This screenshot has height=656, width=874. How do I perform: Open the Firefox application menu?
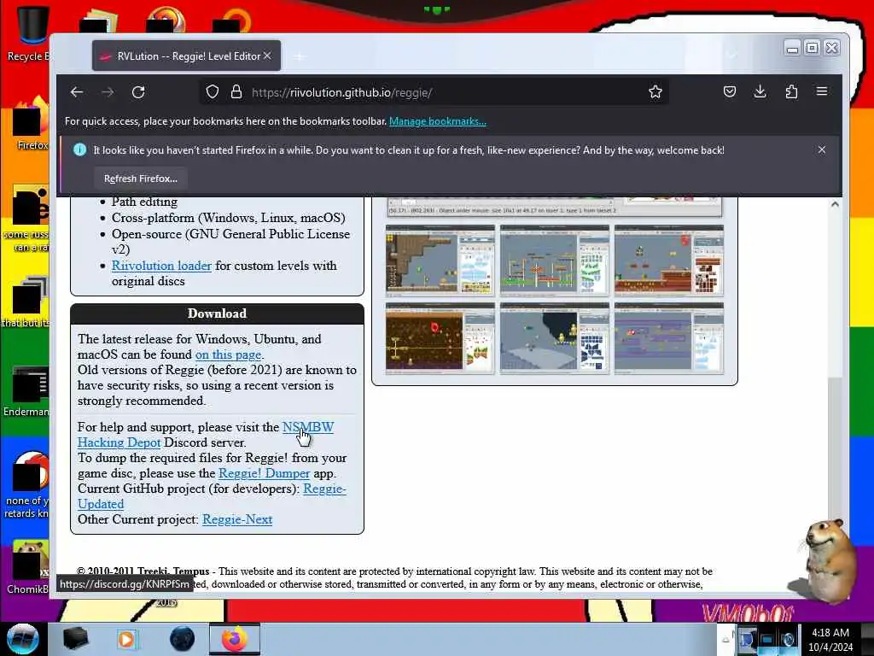click(x=822, y=91)
